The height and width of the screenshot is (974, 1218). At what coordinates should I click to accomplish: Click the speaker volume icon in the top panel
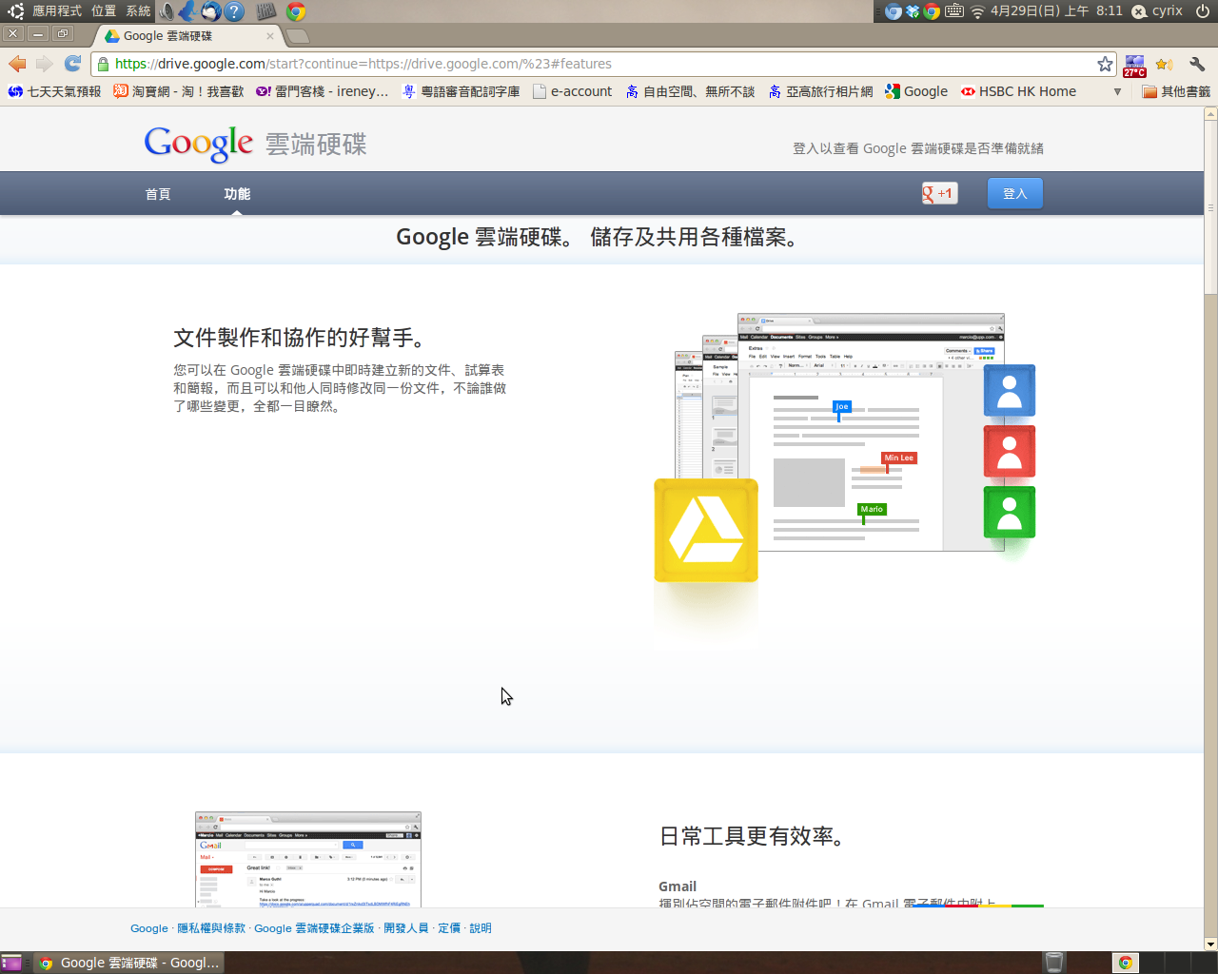(167, 11)
